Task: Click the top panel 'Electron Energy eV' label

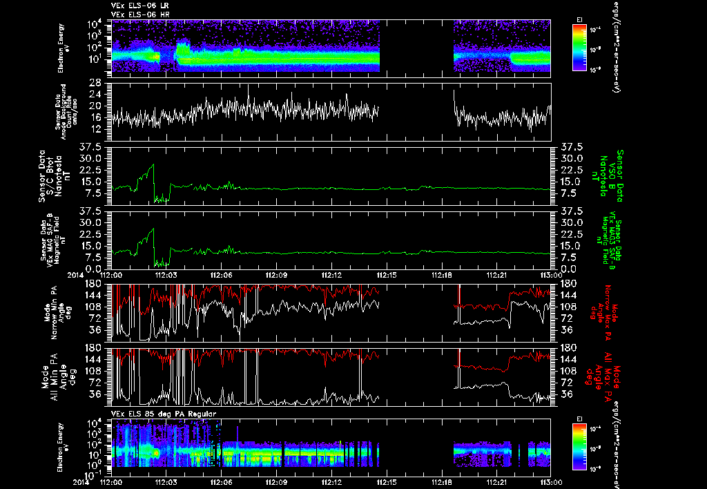Action: click(x=64, y=48)
